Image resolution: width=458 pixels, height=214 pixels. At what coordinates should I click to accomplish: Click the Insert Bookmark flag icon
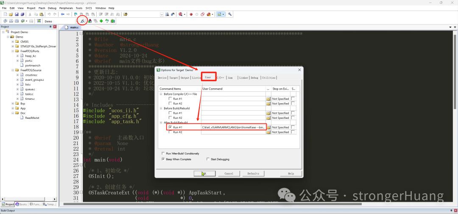tap(76, 14)
